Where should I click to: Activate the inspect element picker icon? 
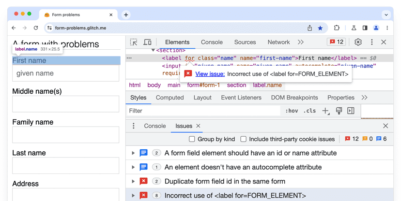click(134, 43)
